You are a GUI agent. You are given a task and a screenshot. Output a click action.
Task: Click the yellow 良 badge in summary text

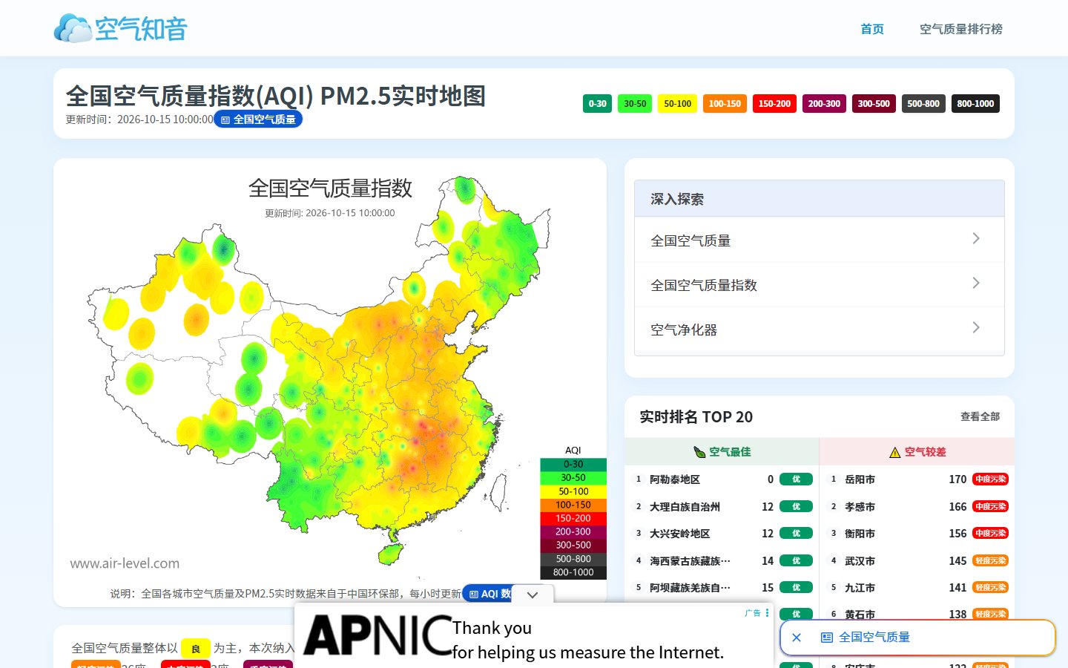(x=196, y=649)
